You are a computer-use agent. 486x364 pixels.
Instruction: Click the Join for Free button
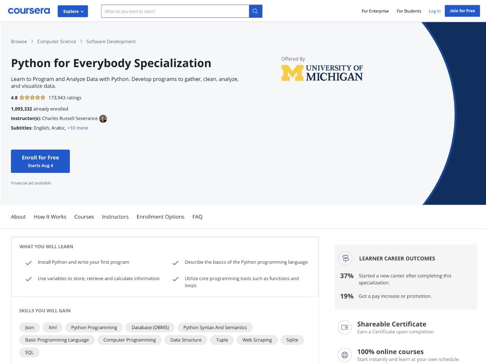click(462, 11)
